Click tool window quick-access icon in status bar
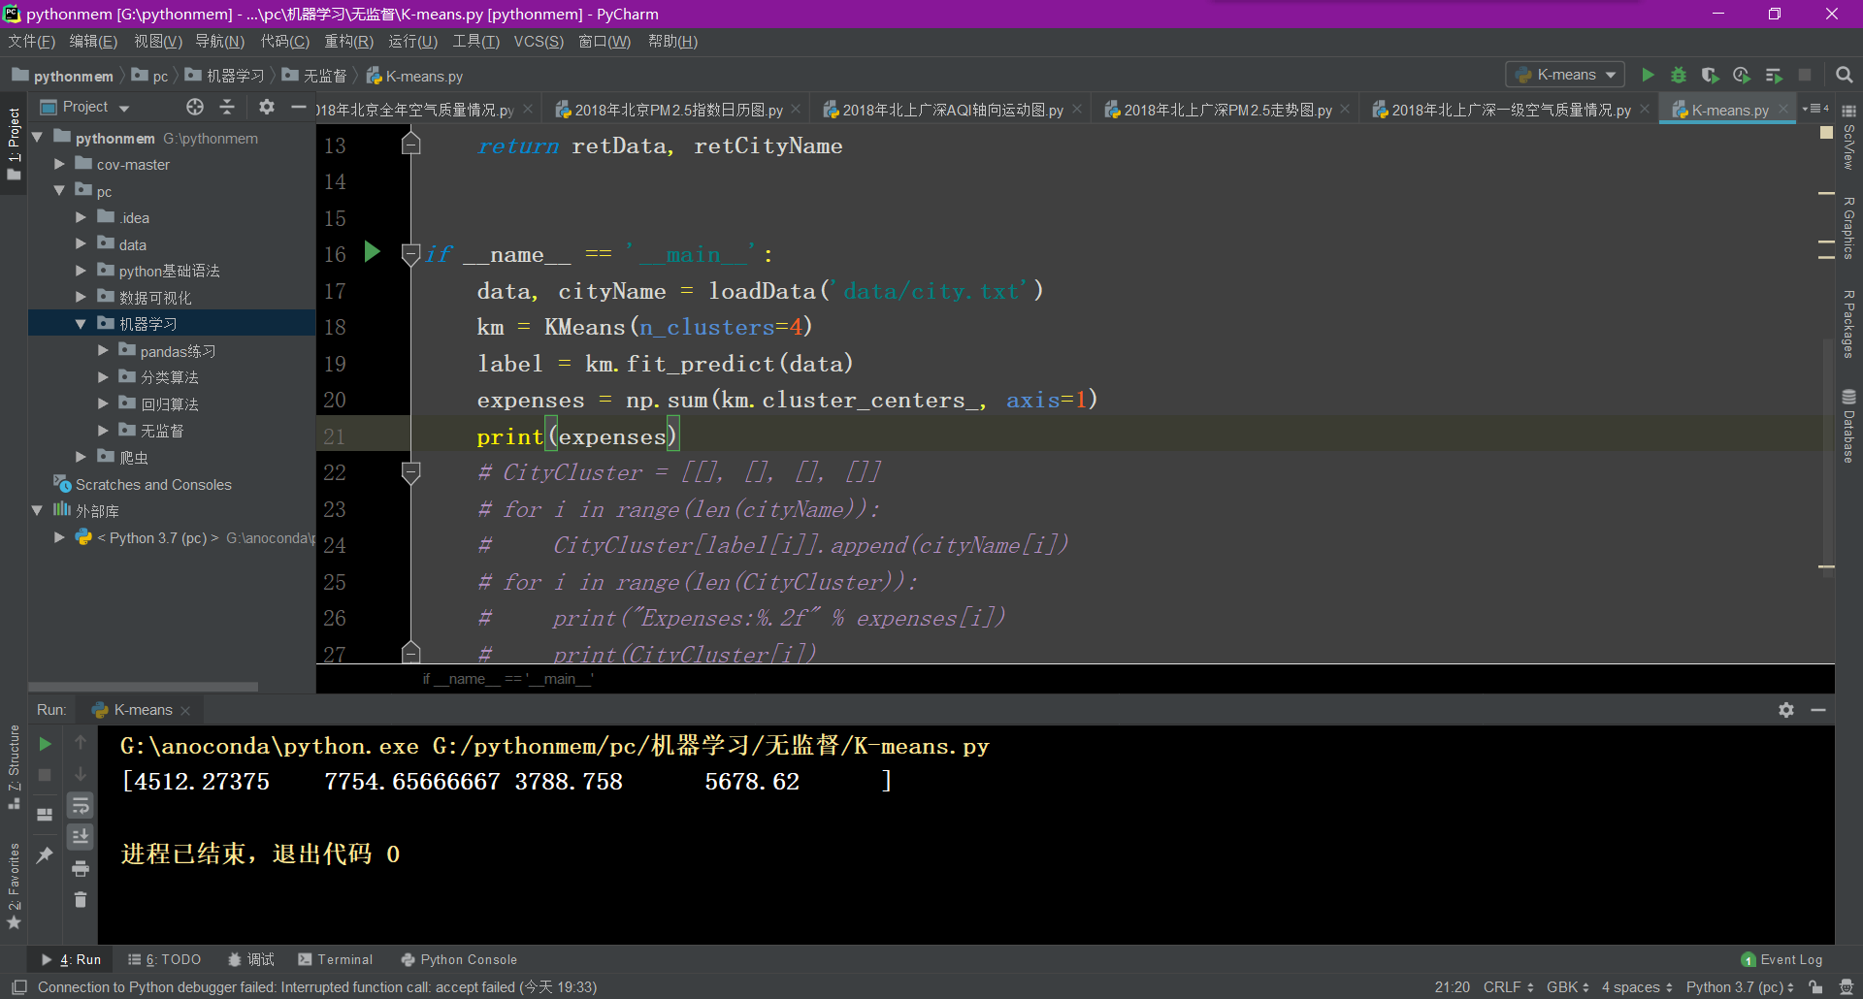This screenshot has width=1863, height=999. 18,986
